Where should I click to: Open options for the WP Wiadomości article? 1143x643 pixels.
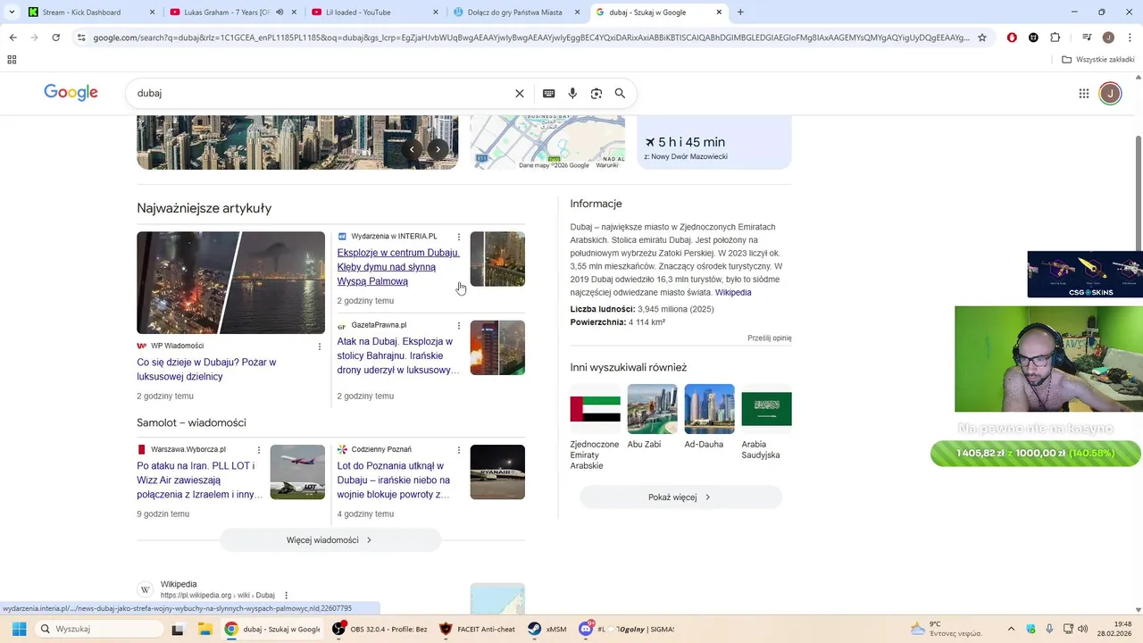320,347
